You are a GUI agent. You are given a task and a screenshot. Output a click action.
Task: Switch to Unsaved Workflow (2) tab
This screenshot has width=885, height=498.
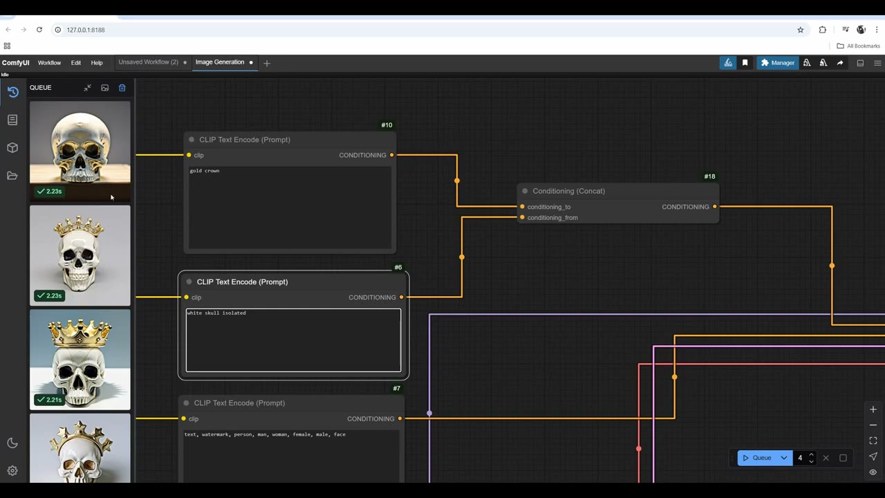coord(148,62)
